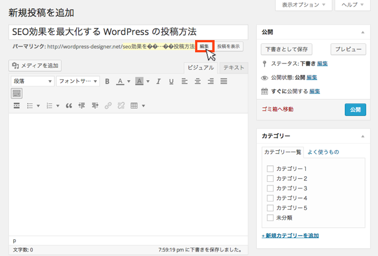Viewport: 378px width, 256px height.
Task: Insert bulleted list
Action: click(30, 106)
